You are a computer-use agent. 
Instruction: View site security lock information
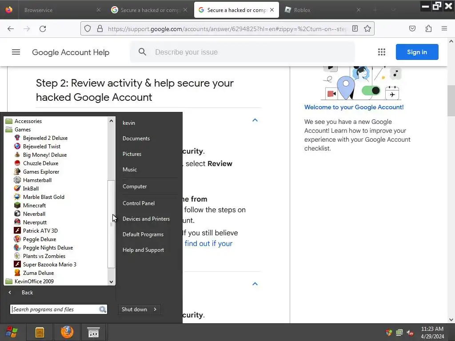[x=100, y=28]
